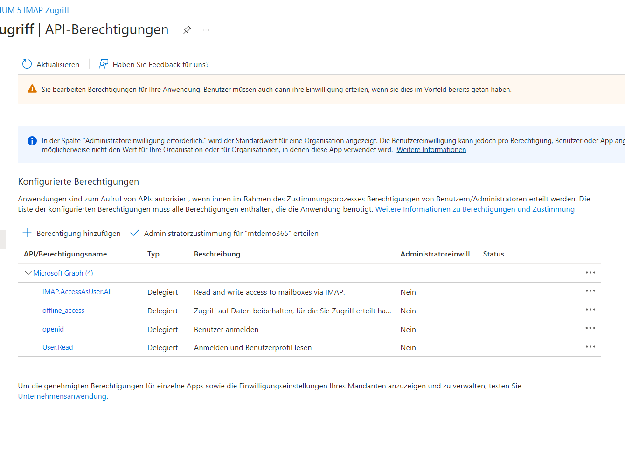The width and height of the screenshot is (625, 449).
Task: Open the Unternehmensanwendung link
Action: pos(62,396)
